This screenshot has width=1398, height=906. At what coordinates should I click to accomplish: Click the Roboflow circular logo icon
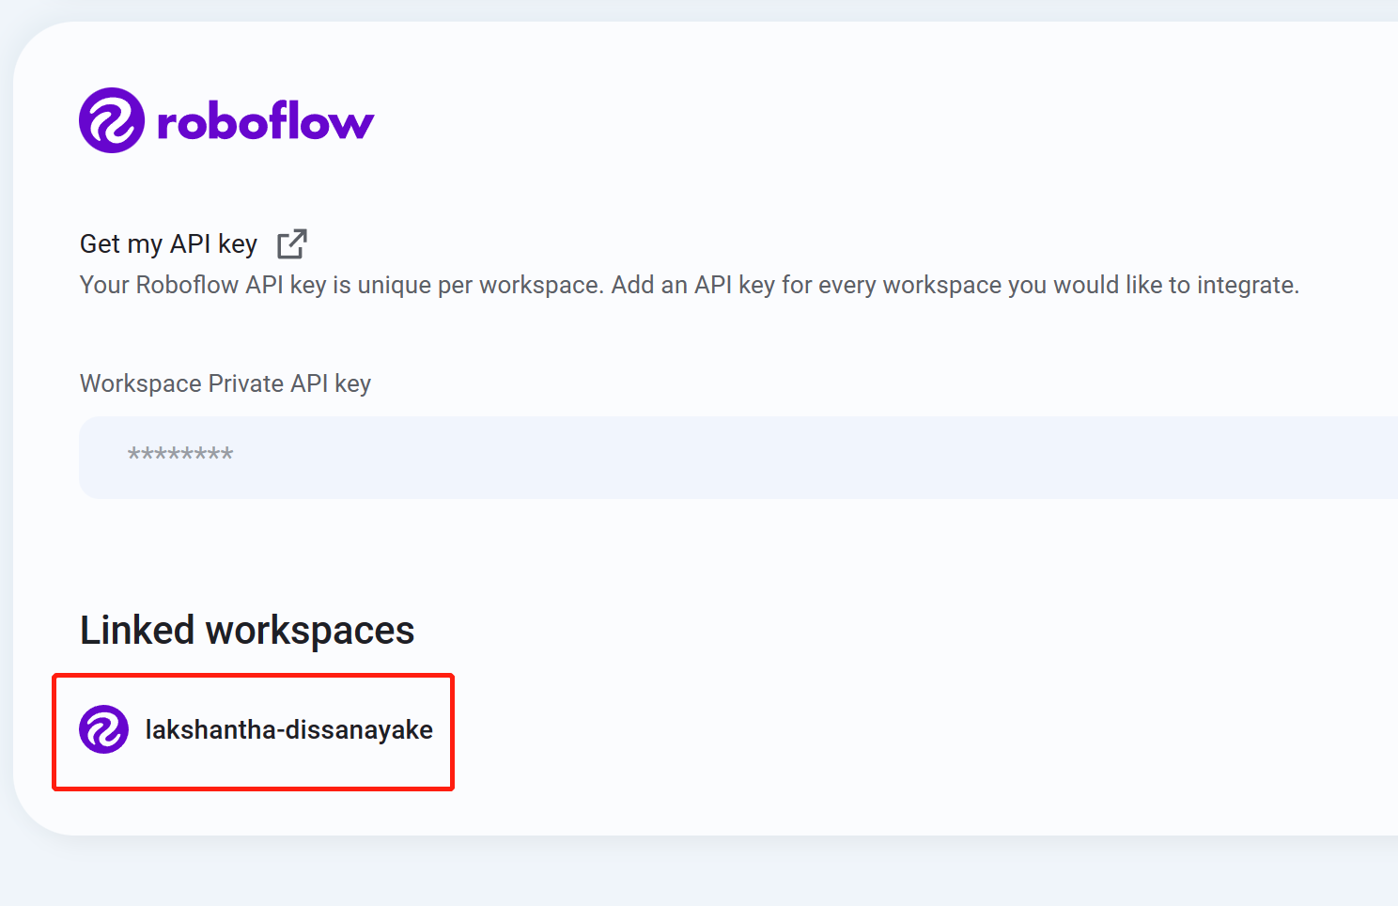(x=112, y=120)
